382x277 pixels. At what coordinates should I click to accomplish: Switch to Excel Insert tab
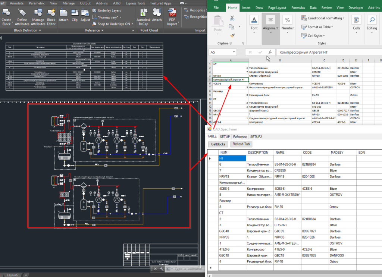pos(246,8)
